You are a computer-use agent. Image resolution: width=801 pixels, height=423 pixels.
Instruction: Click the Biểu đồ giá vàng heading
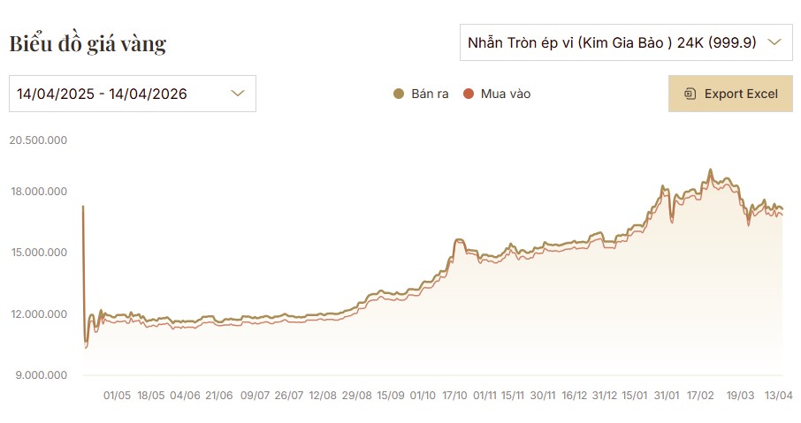[88, 43]
